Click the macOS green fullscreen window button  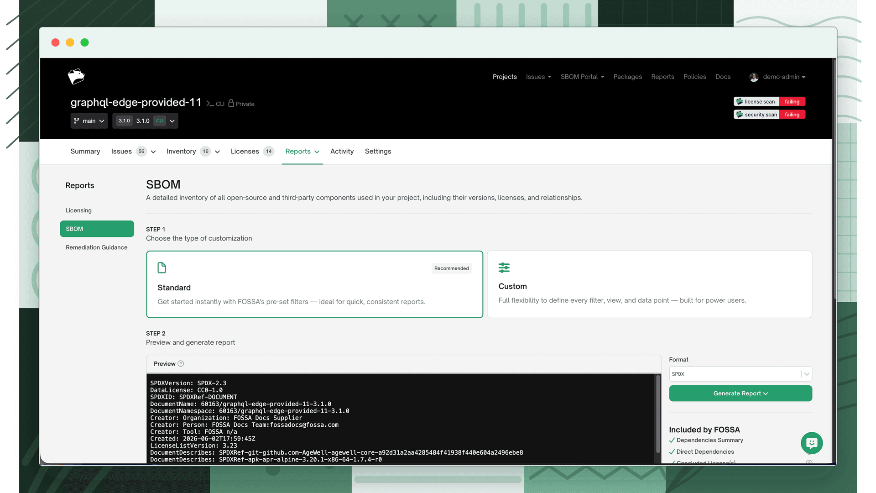[x=84, y=42]
